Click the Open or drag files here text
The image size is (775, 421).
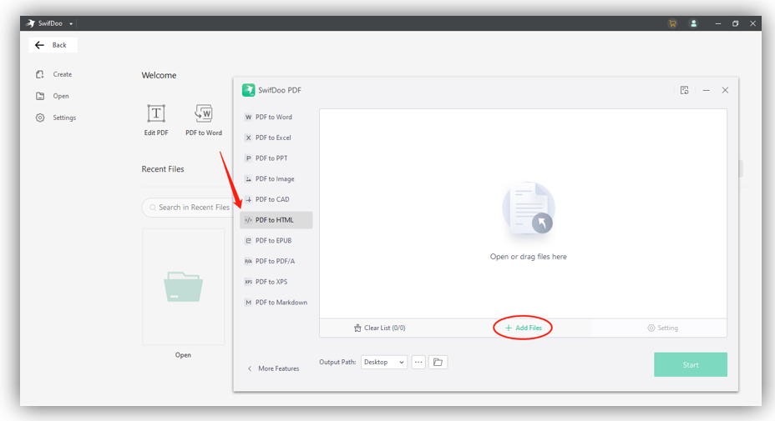(x=528, y=257)
